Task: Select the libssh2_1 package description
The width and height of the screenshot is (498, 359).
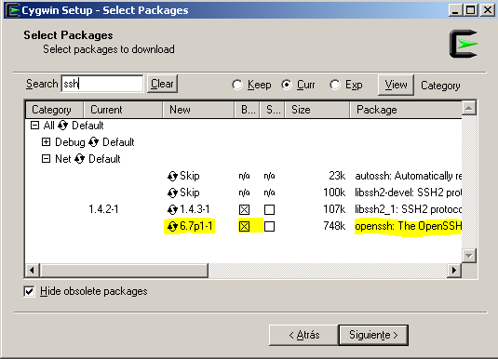Action: 408,209
